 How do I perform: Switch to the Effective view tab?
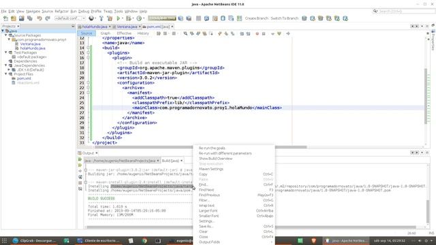(124, 33)
